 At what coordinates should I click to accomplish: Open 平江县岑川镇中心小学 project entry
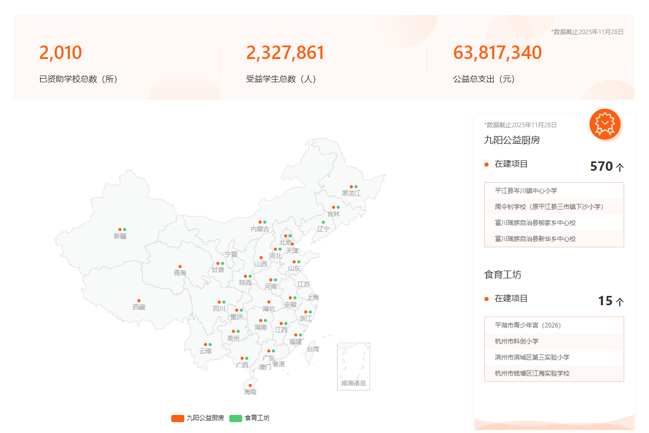click(526, 191)
